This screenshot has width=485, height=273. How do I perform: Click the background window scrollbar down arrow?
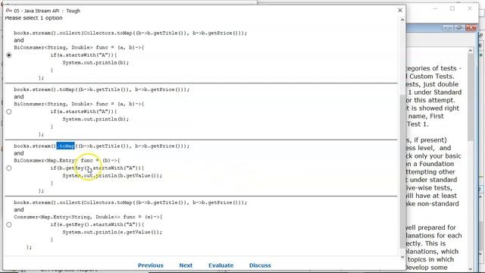click(x=471, y=268)
